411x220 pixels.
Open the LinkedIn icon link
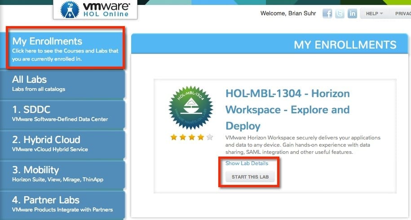[352, 13]
